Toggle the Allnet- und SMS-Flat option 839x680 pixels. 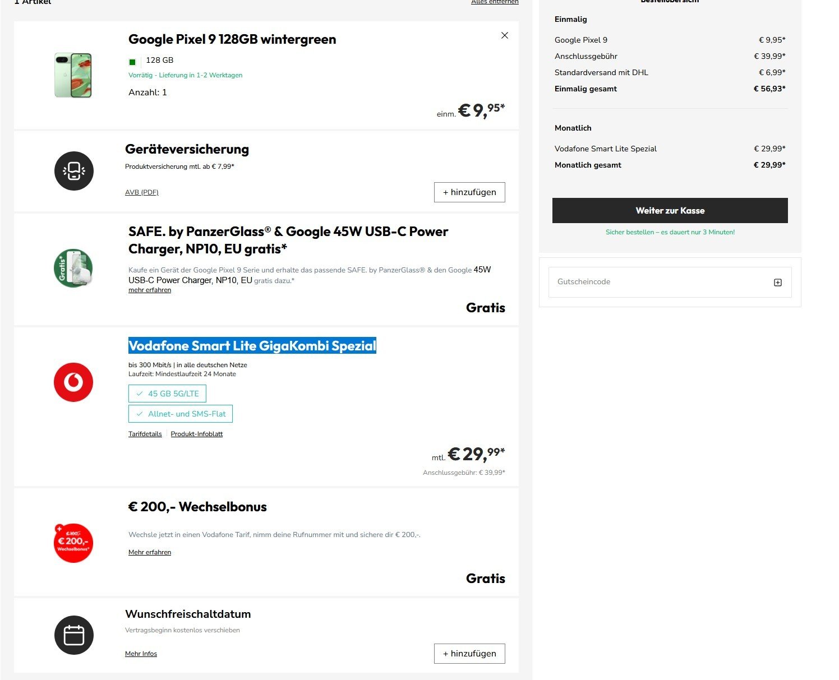180,414
